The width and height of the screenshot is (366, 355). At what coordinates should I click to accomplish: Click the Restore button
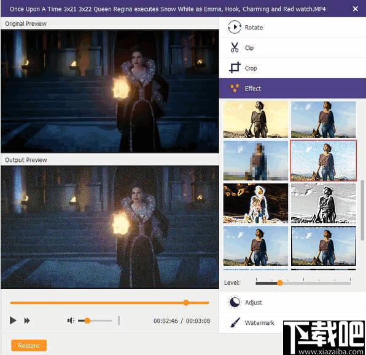pyautogui.click(x=29, y=345)
